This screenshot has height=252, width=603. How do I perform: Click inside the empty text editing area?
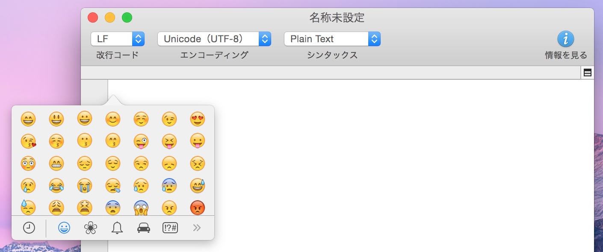coord(351,165)
